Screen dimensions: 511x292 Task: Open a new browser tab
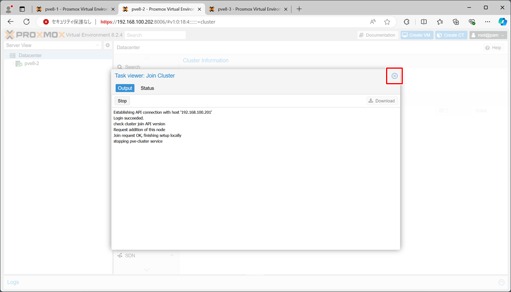pos(299,9)
